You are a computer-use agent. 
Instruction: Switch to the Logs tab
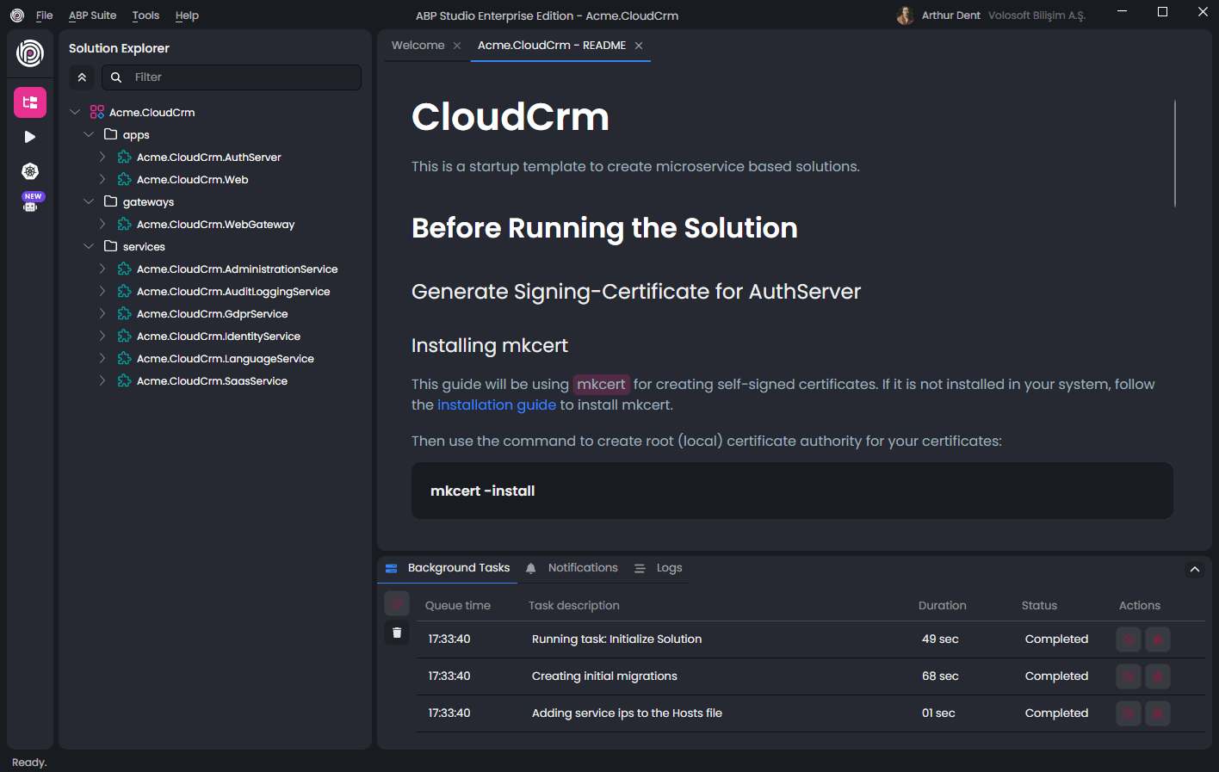(668, 567)
